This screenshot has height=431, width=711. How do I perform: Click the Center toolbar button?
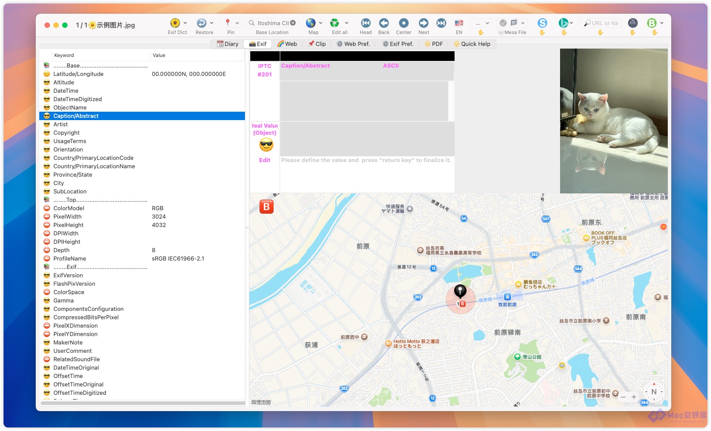pyautogui.click(x=403, y=23)
